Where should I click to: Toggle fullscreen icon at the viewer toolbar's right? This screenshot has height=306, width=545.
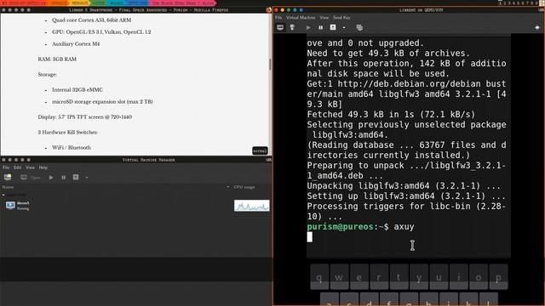click(x=537, y=27)
